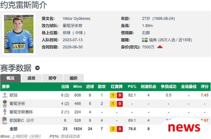211x139 pixels.
Task: Click the 7.45 rating value
Action: click(x=204, y=95)
